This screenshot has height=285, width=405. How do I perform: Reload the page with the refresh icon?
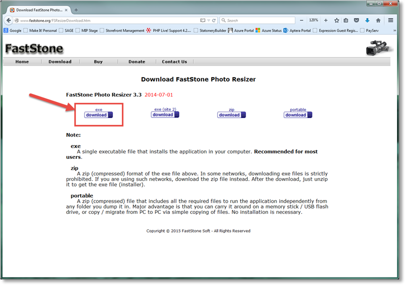214,20
